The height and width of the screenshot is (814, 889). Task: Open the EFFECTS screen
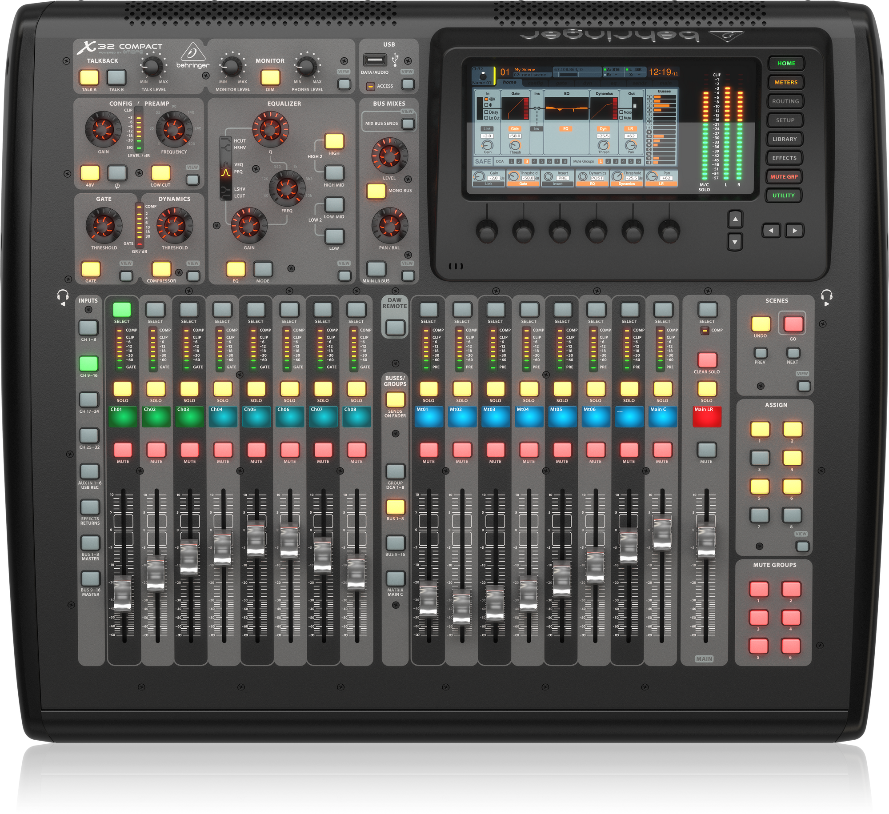point(786,158)
